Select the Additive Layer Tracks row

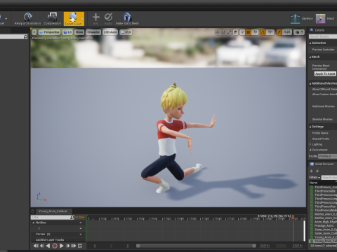(x=58, y=239)
